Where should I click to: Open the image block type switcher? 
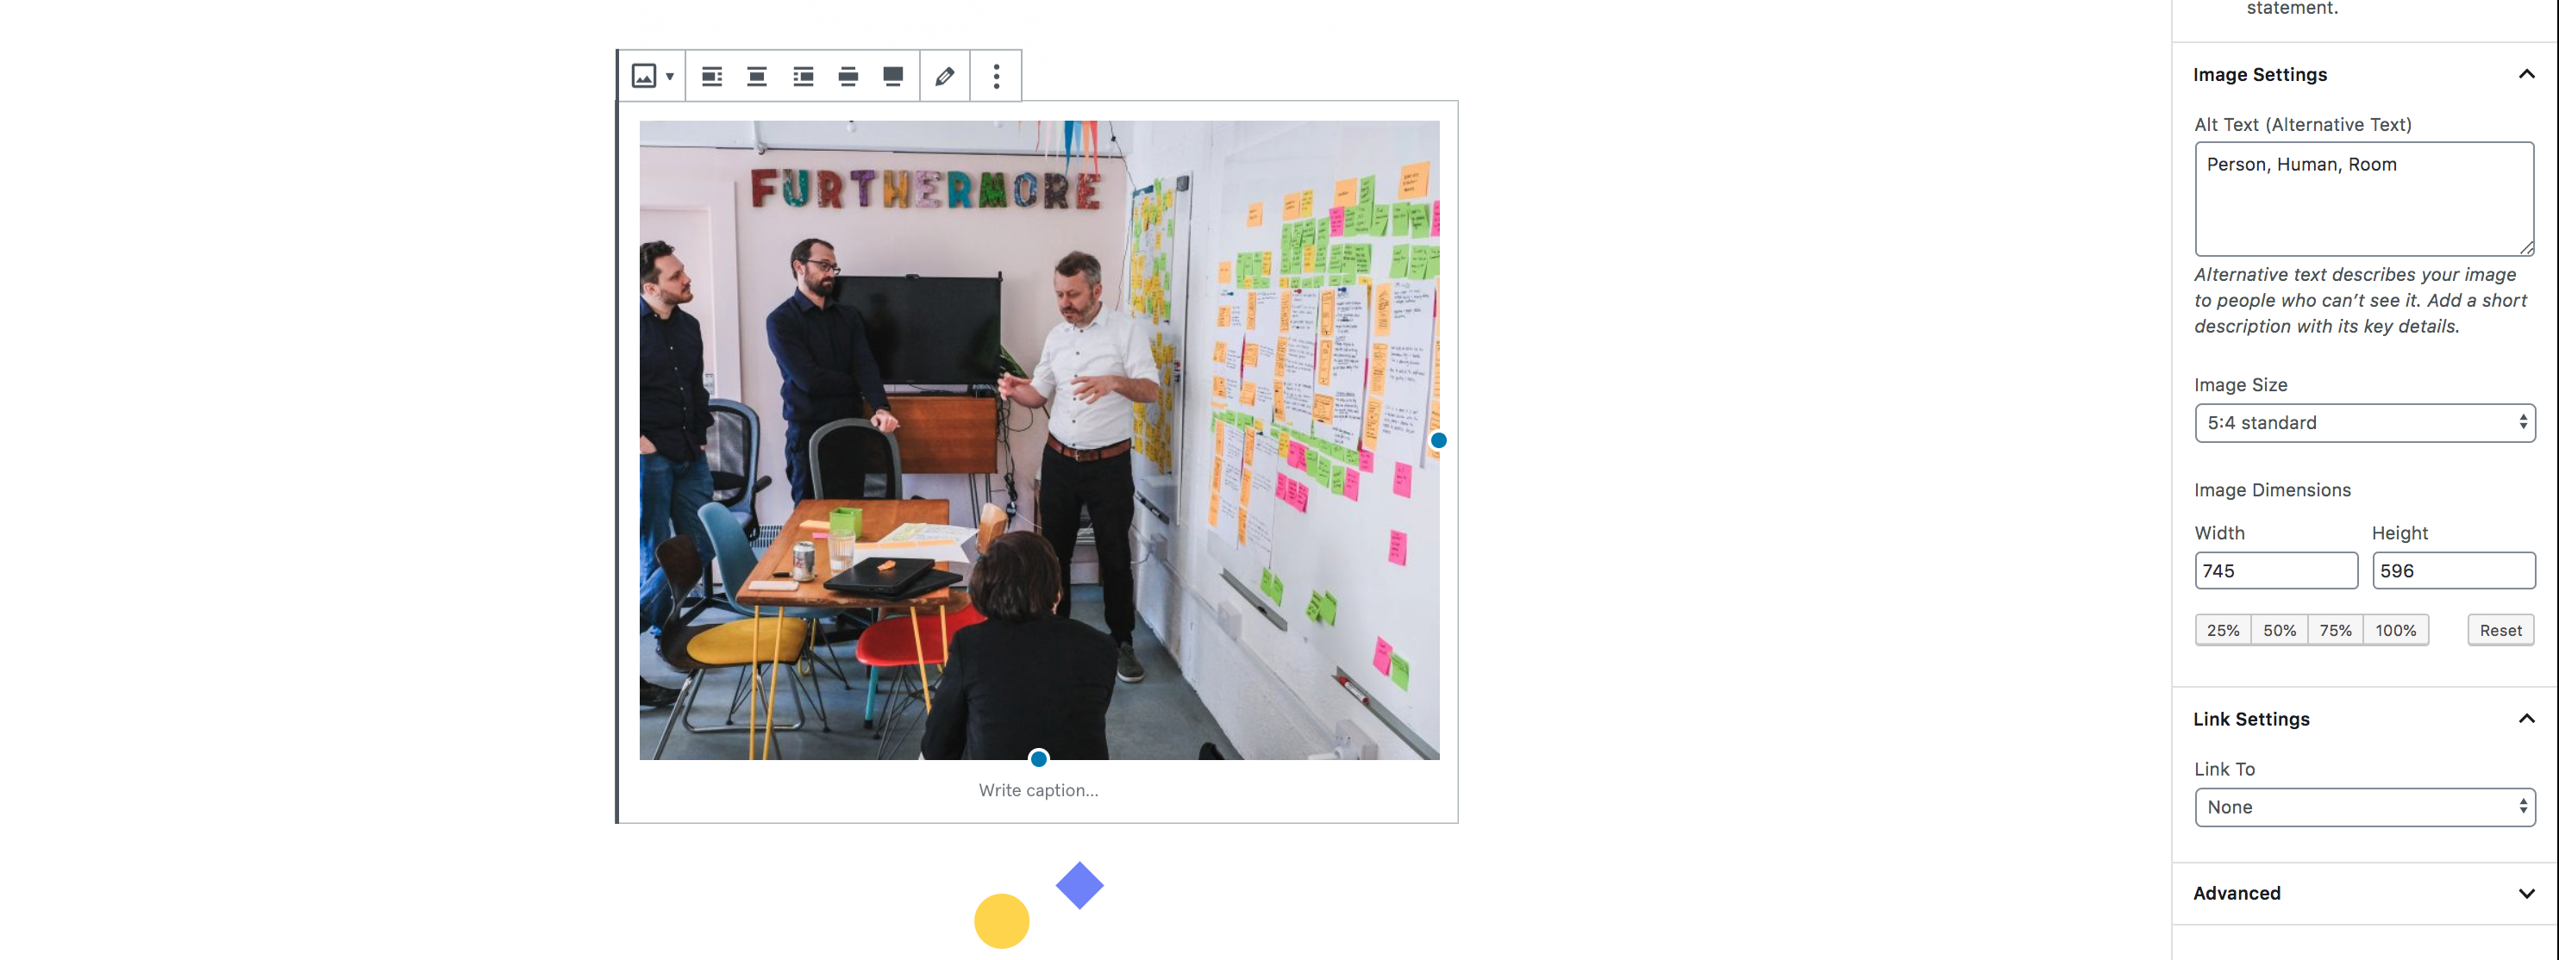[x=652, y=76]
